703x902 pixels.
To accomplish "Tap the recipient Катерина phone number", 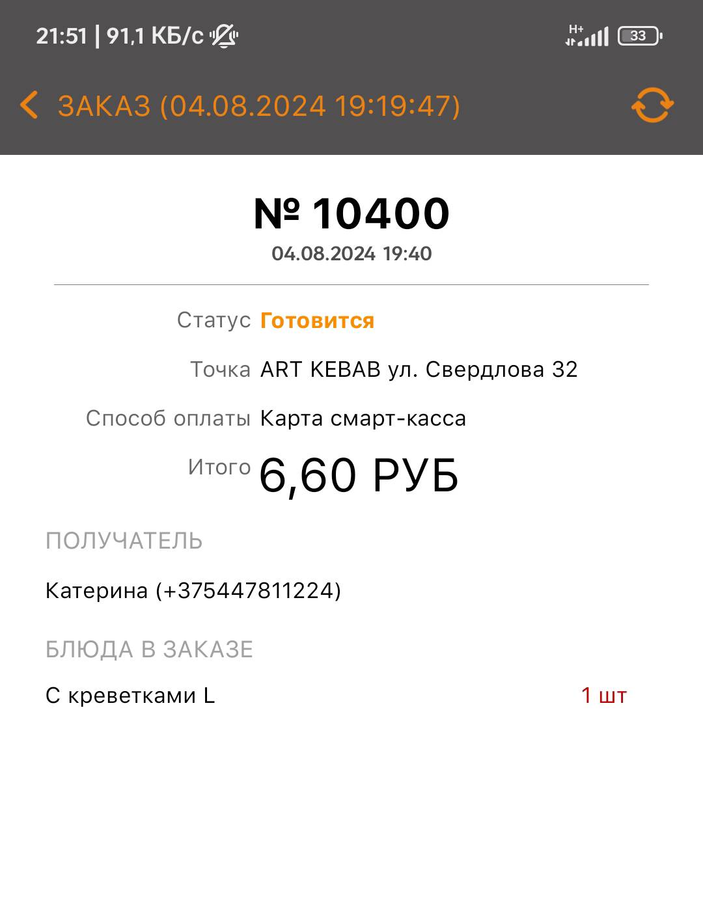I will (193, 591).
